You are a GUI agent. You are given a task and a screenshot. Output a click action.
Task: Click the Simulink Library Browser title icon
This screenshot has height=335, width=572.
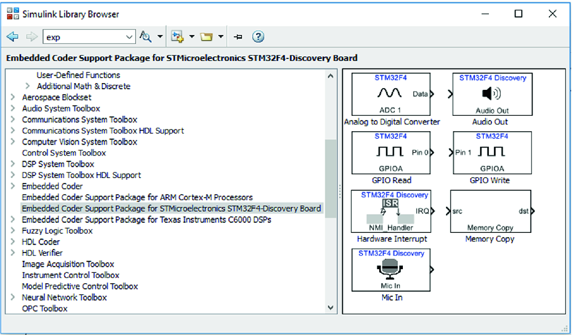click(13, 14)
